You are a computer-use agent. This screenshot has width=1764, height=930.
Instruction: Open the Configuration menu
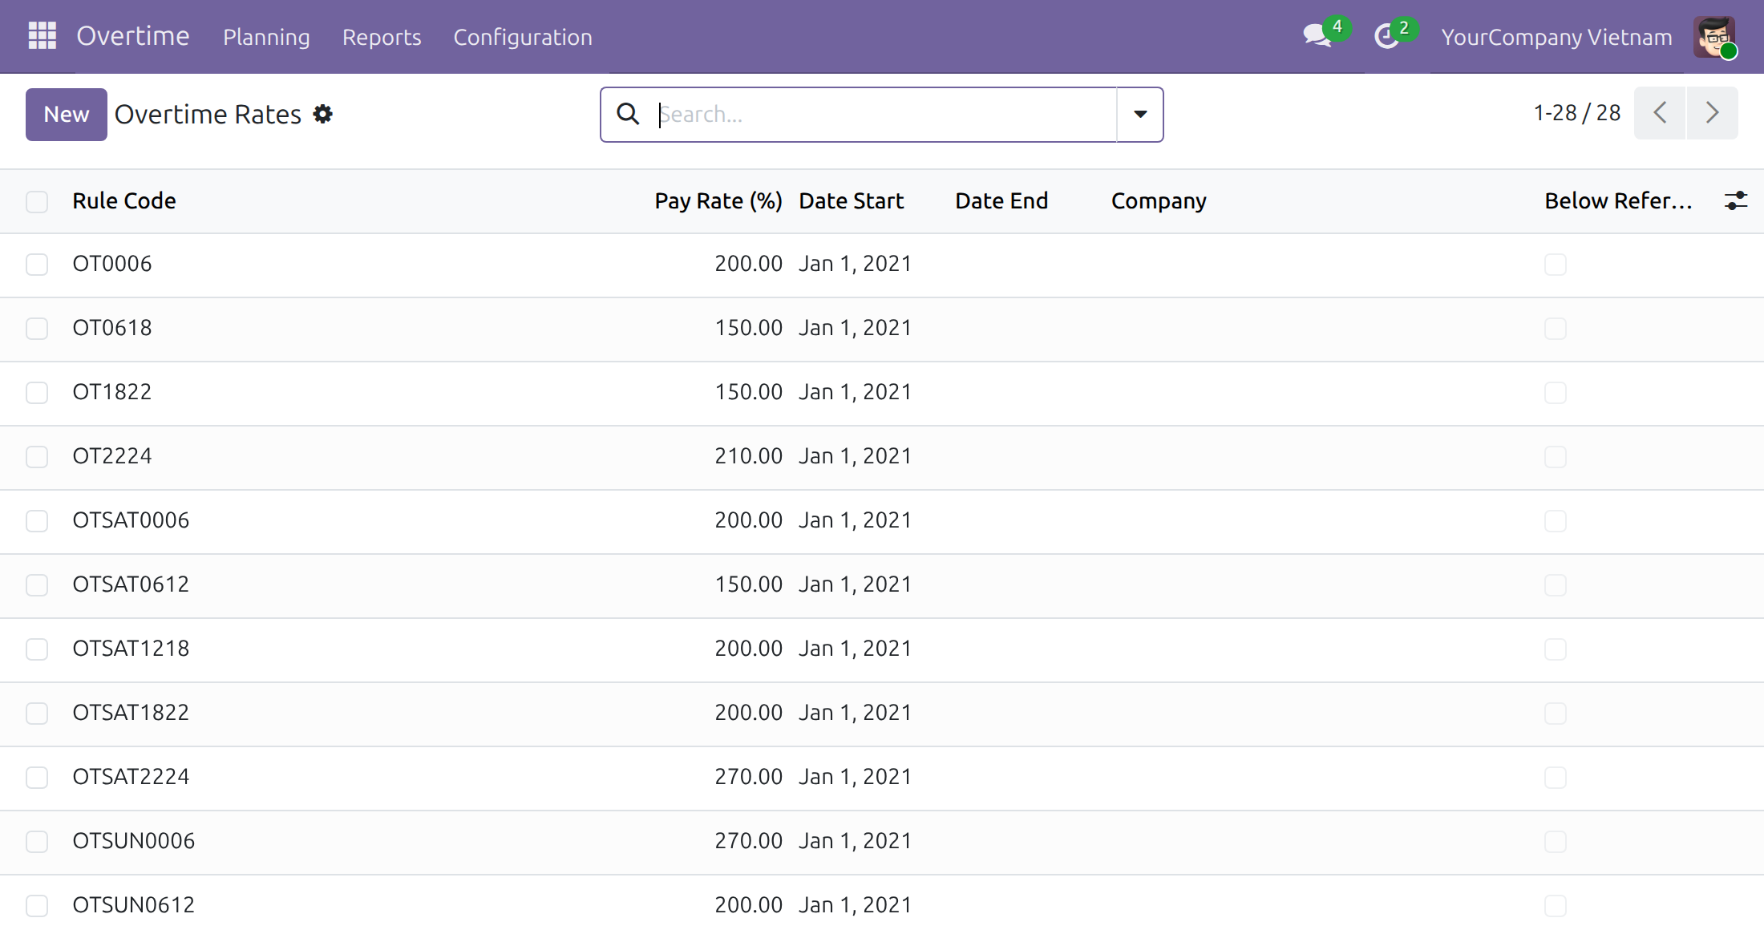click(523, 37)
